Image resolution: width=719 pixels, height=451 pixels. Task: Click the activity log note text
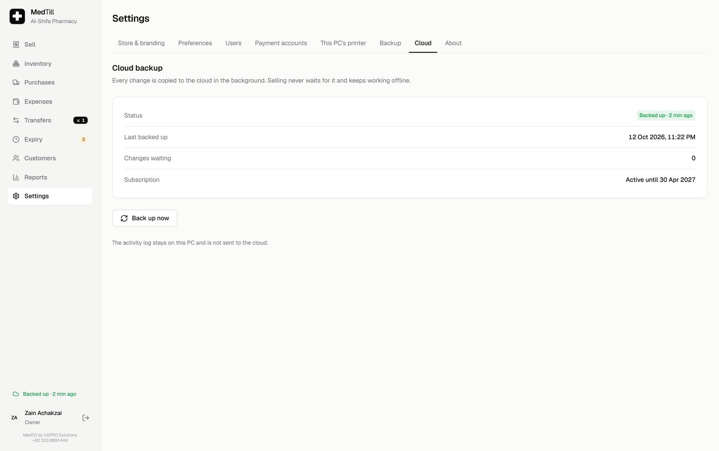[x=190, y=243]
